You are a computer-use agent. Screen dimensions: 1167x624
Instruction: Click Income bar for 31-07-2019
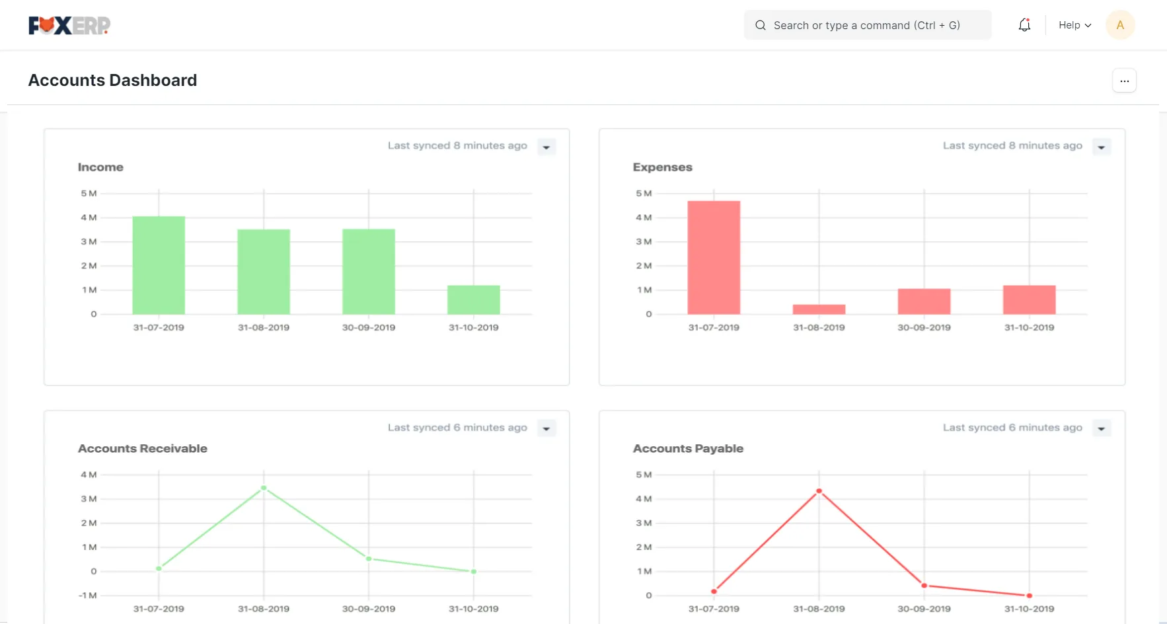pos(159,265)
